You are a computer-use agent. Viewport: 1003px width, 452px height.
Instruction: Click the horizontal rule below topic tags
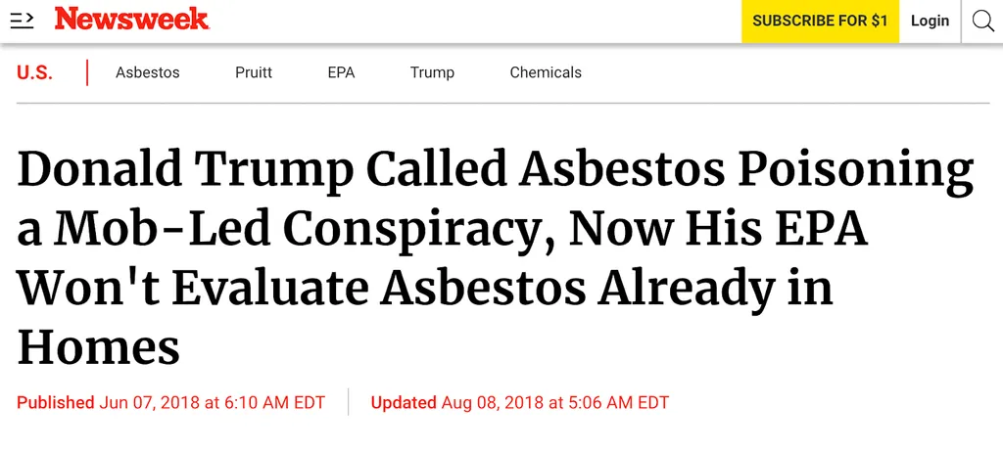(x=502, y=103)
